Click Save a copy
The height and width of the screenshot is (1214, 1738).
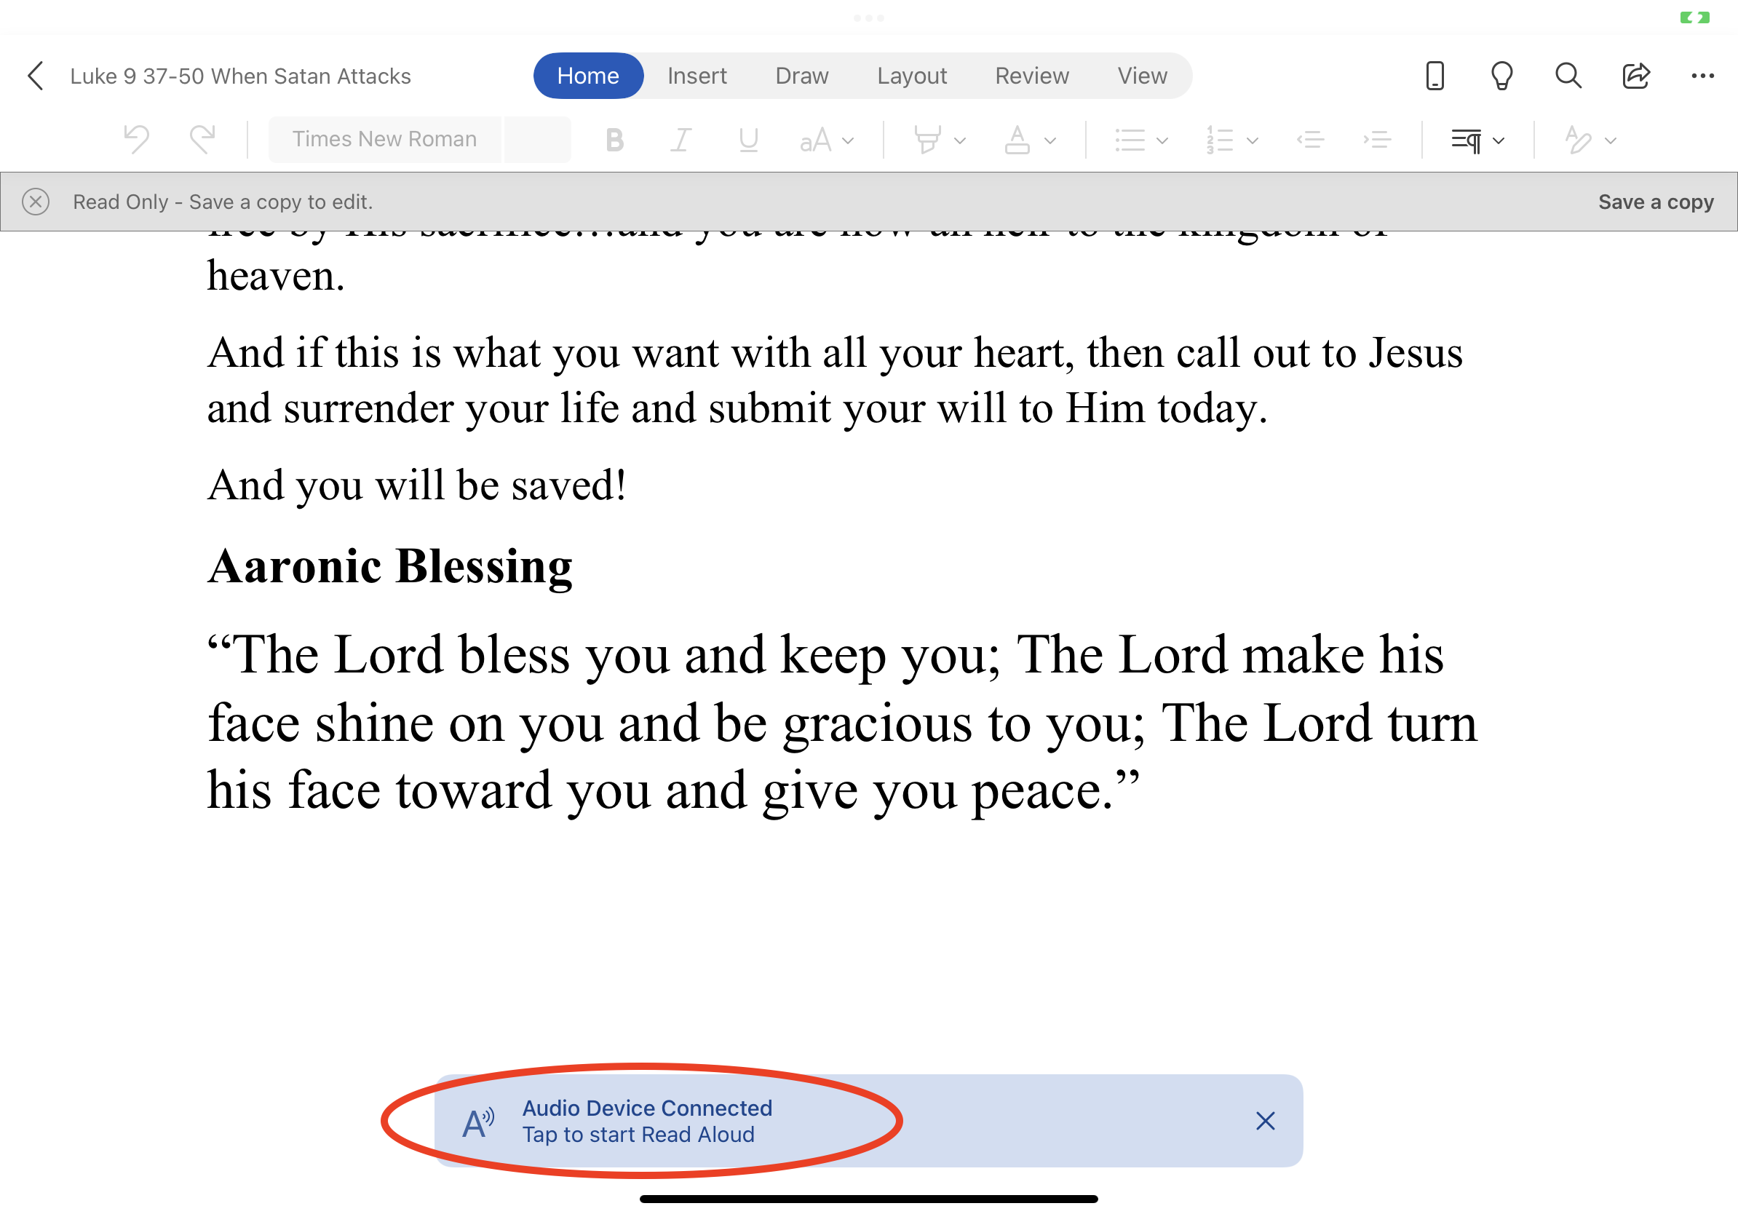point(1656,202)
